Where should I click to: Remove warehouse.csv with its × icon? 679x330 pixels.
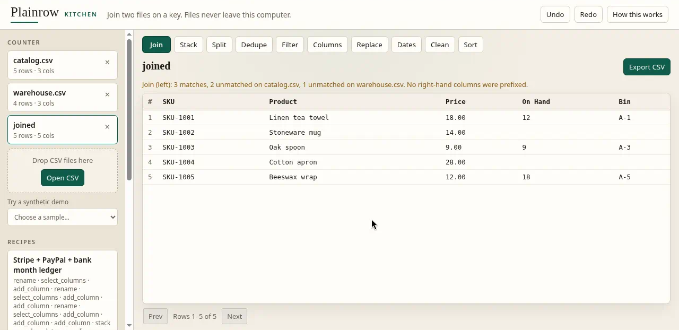pyautogui.click(x=107, y=94)
